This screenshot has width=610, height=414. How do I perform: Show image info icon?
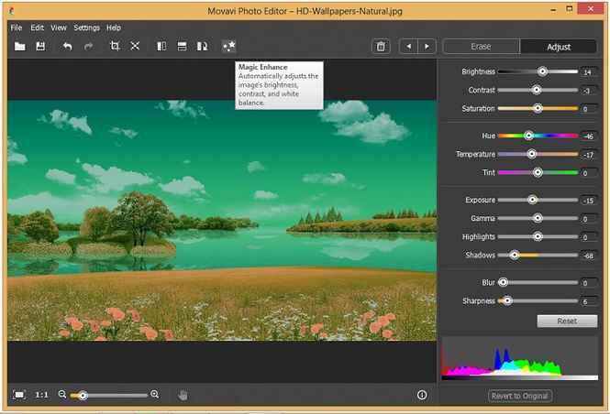click(422, 395)
